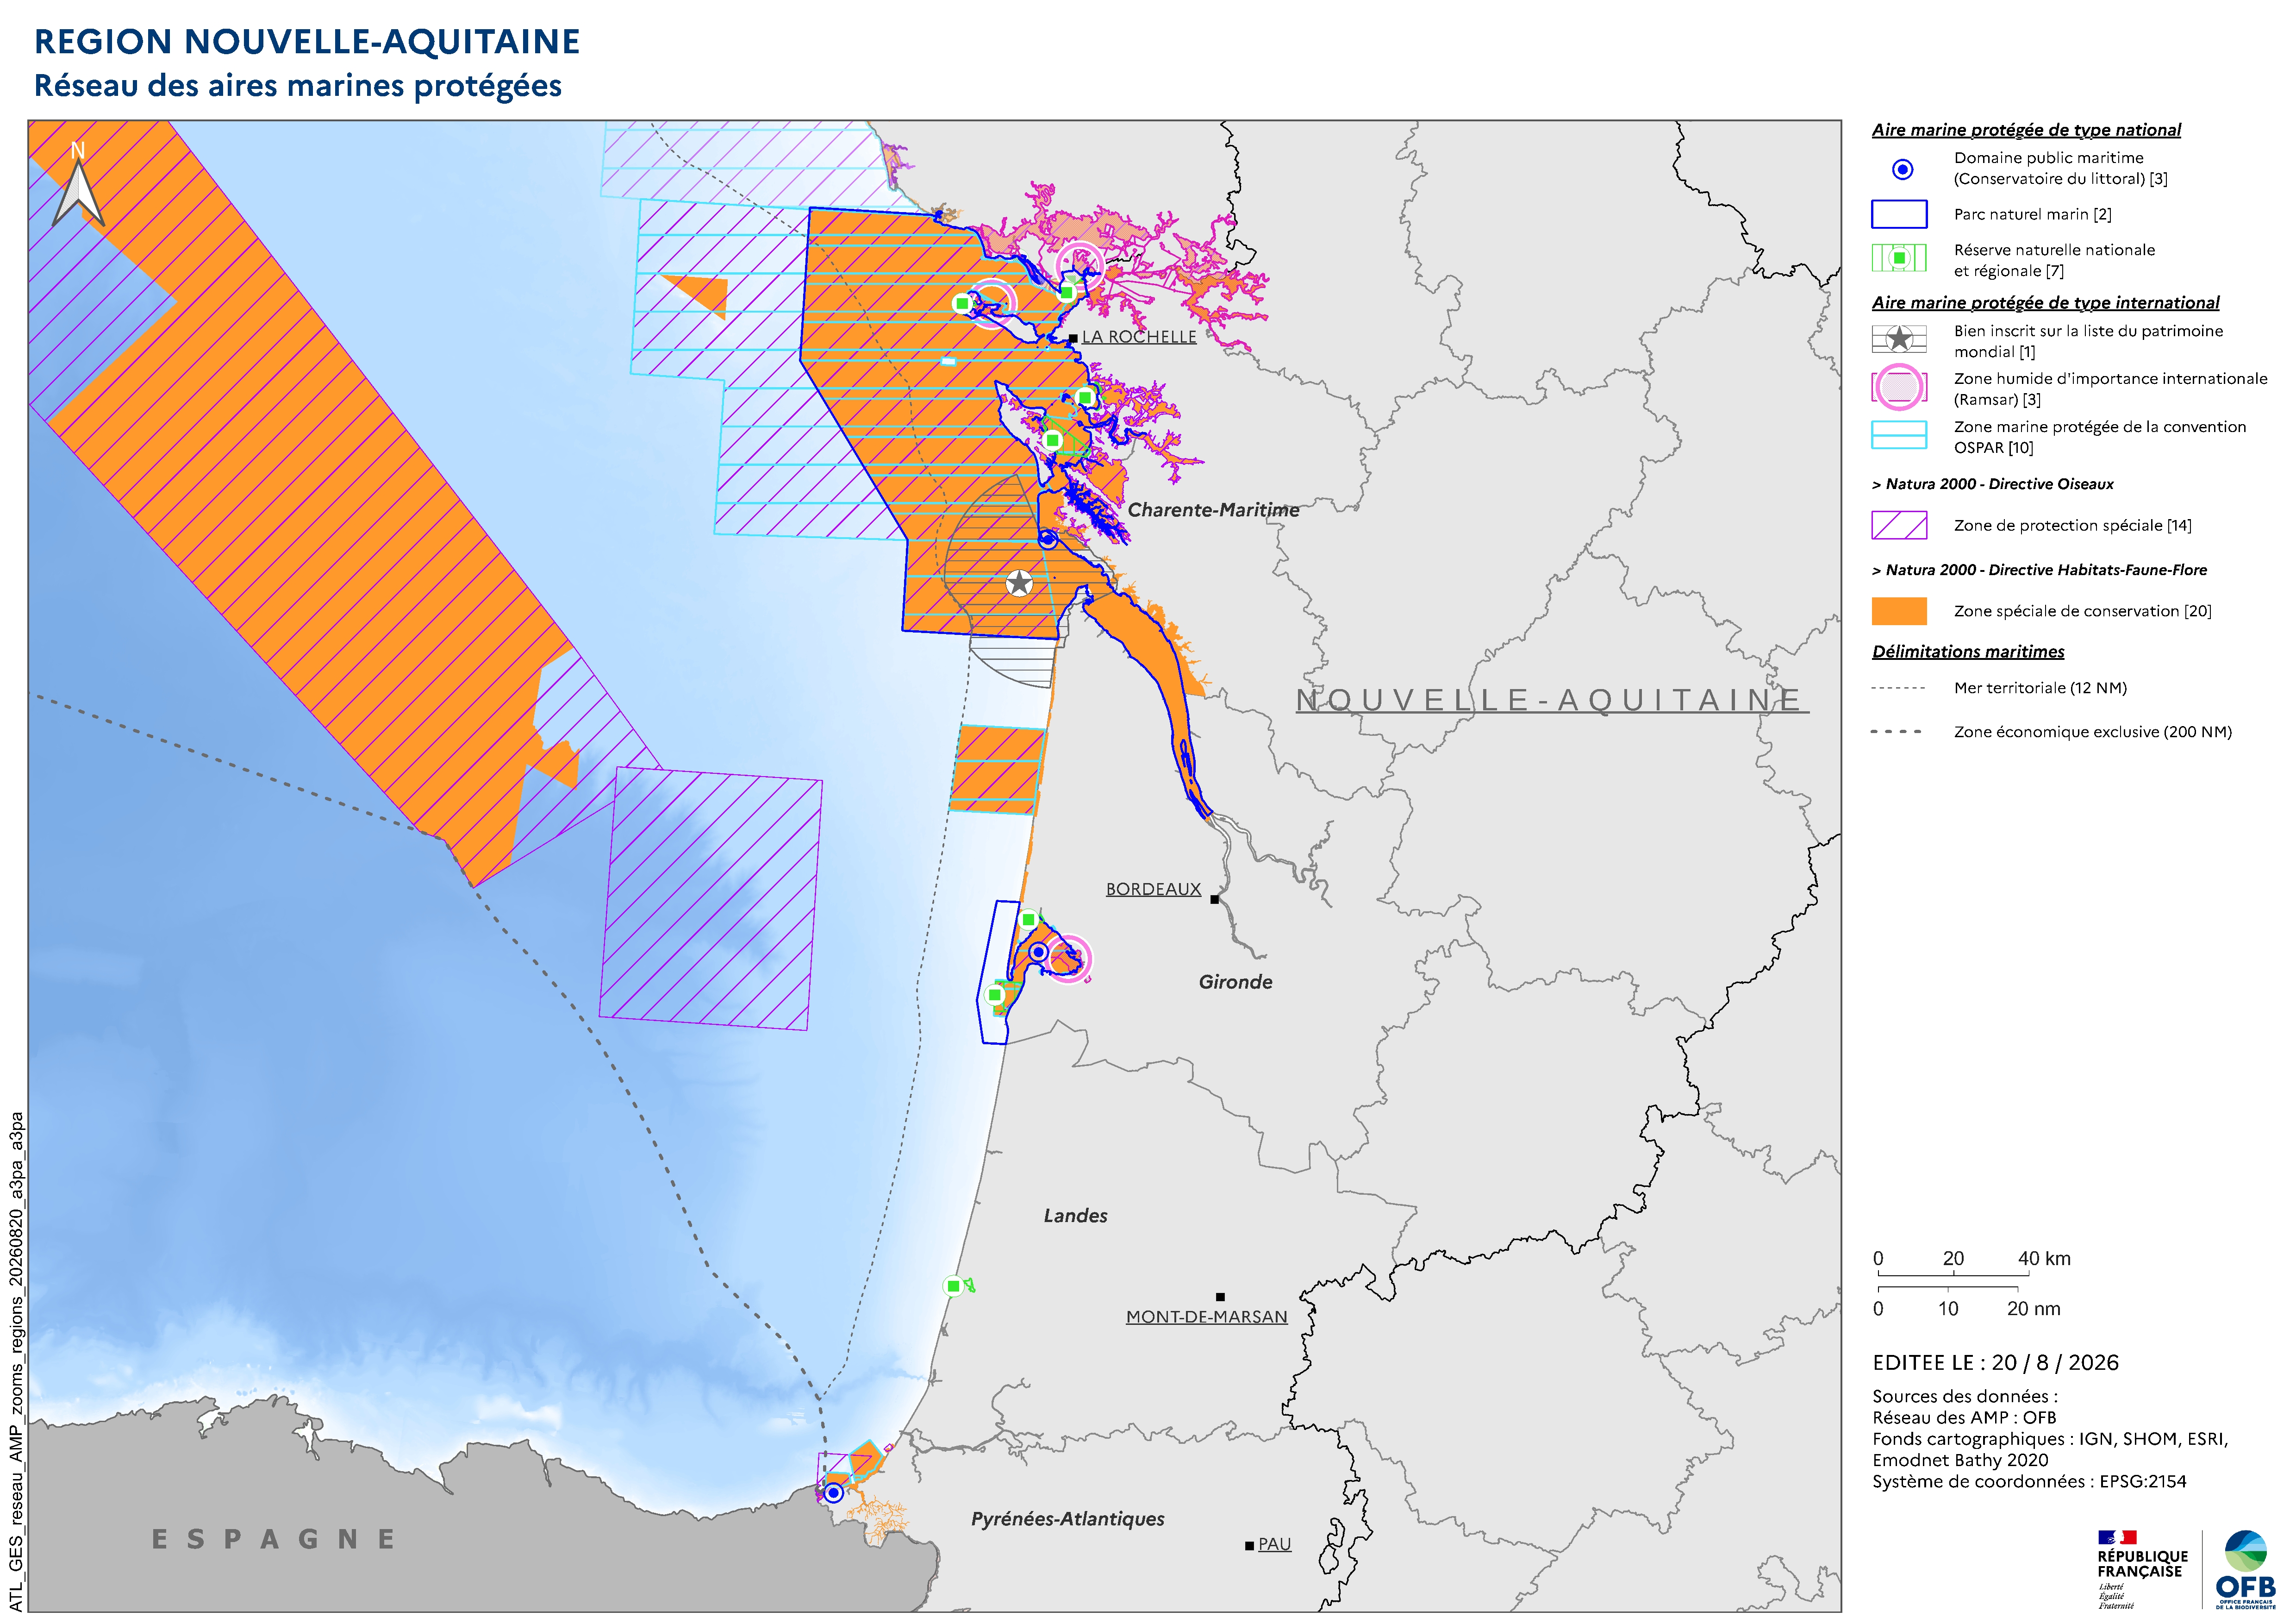Click the world heritage star legend symbol

(x=1899, y=339)
